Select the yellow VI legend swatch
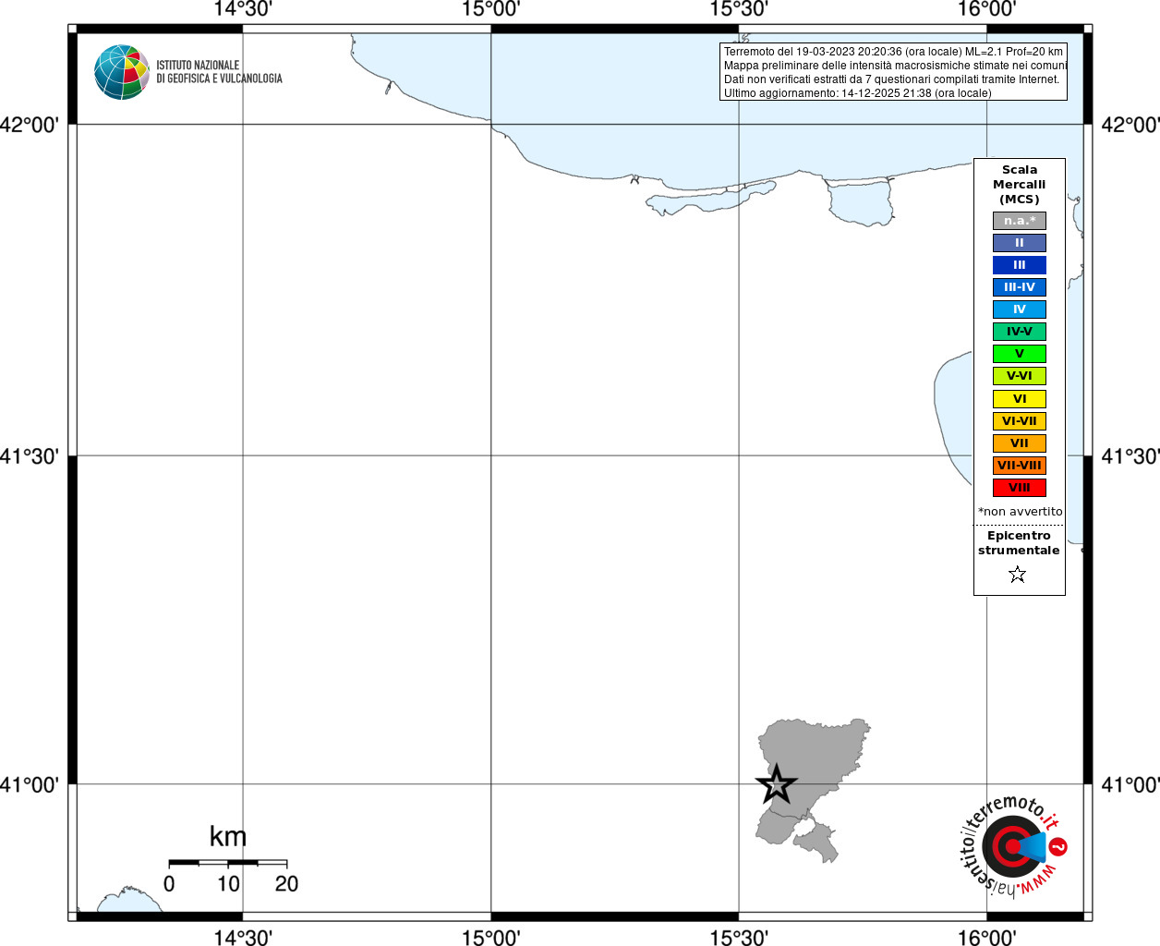Screen dimensions: 1160x946 (1020, 399)
